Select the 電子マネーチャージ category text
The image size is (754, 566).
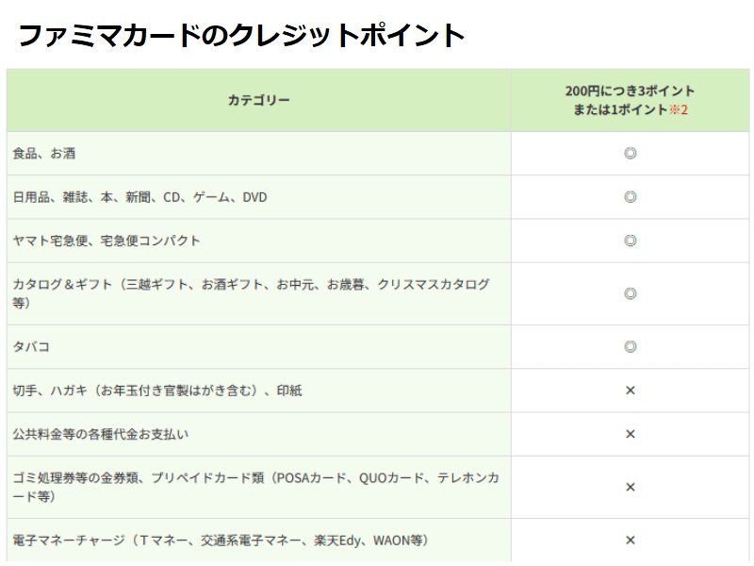[221, 541]
